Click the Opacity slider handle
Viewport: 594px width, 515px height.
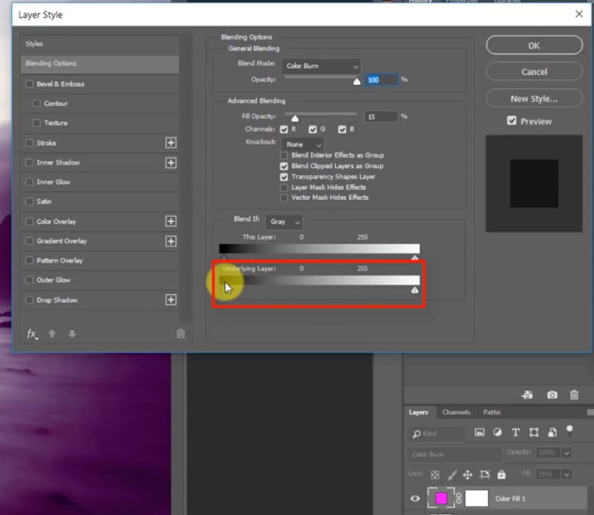click(x=356, y=81)
